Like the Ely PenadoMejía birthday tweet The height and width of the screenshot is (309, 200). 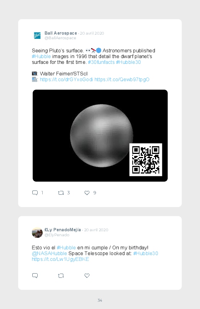click(x=87, y=276)
